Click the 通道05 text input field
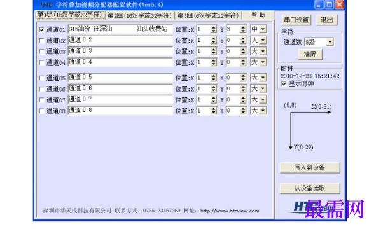The height and width of the screenshot is (229, 376). pyautogui.click(x=120, y=78)
